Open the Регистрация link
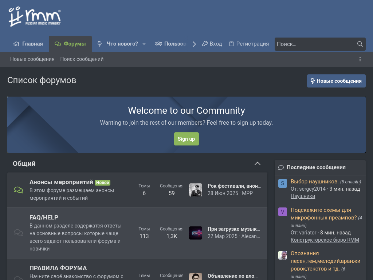Image resolution: width=373 pixels, height=280 pixels. [249, 44]
